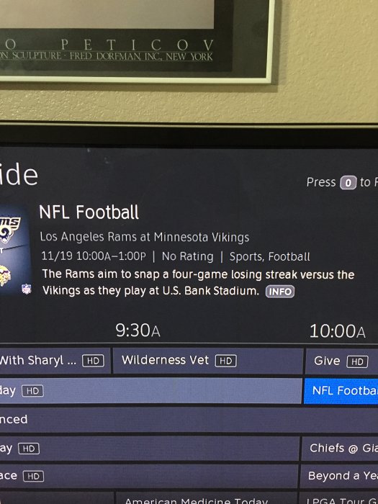
Task: Open the Wilderness Vet program listing
Action: (x=207, y=361)
